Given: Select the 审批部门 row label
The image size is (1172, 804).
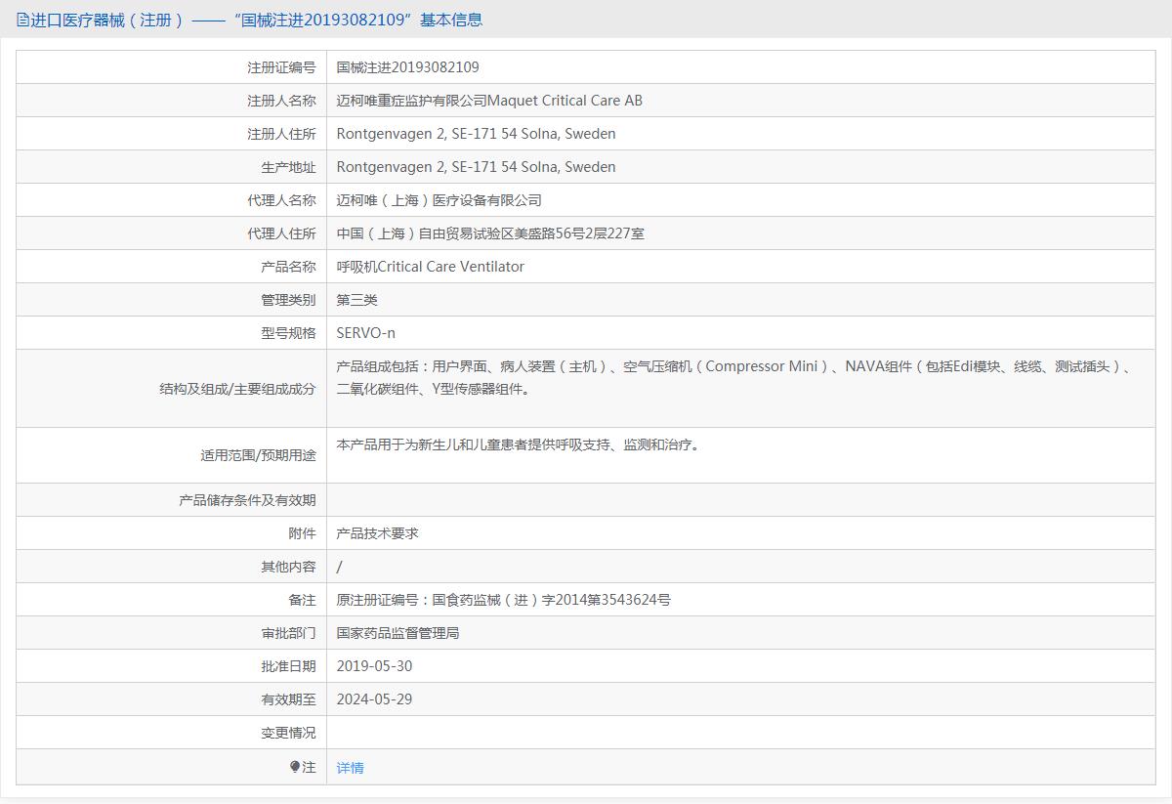Looking at the screenshot, I should coord(288,633).
